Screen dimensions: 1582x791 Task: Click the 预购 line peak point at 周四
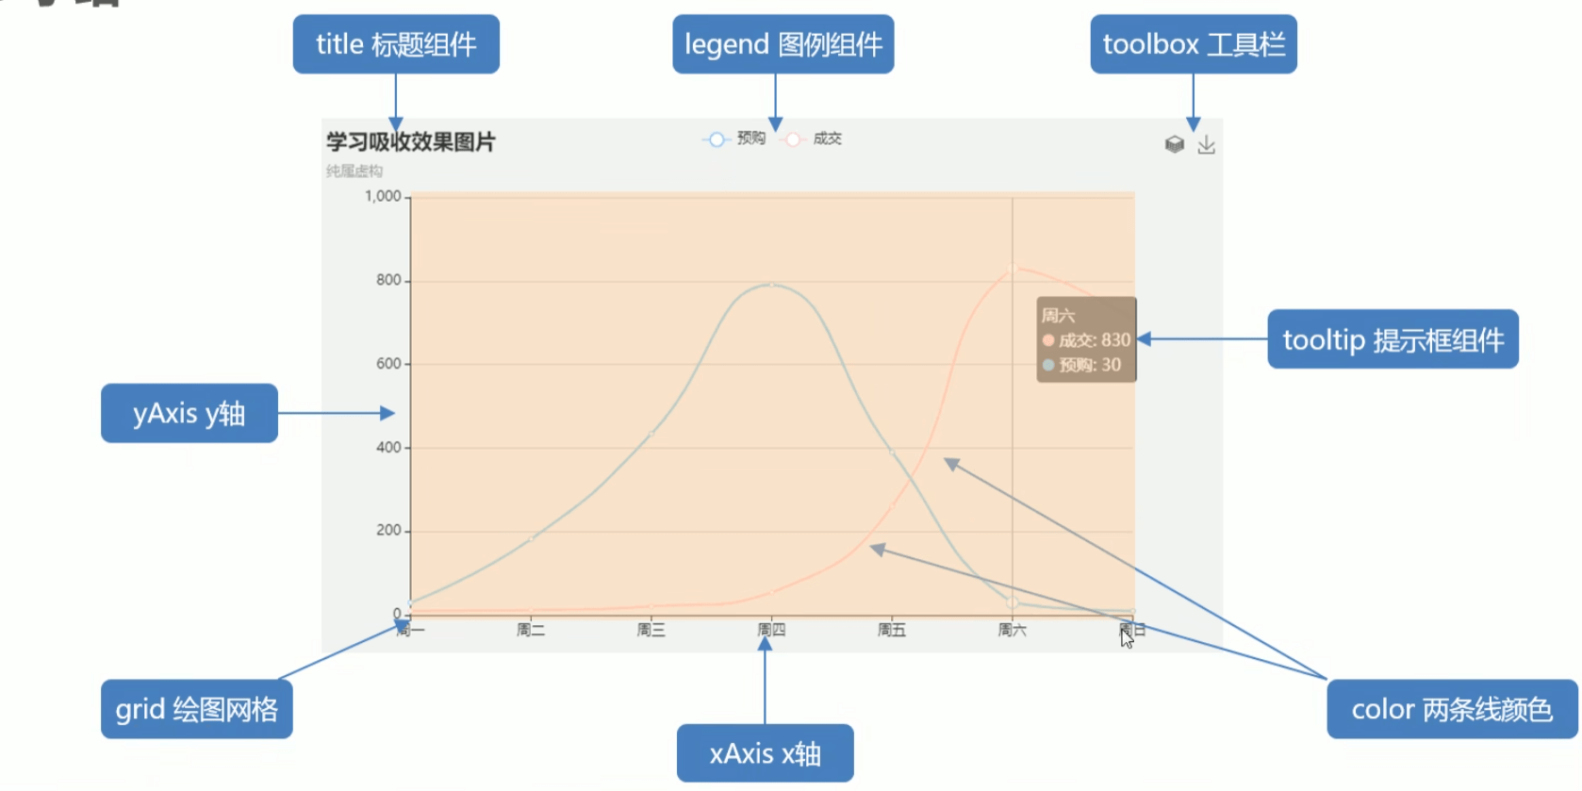pyautogui.click(x=772, y=284)
